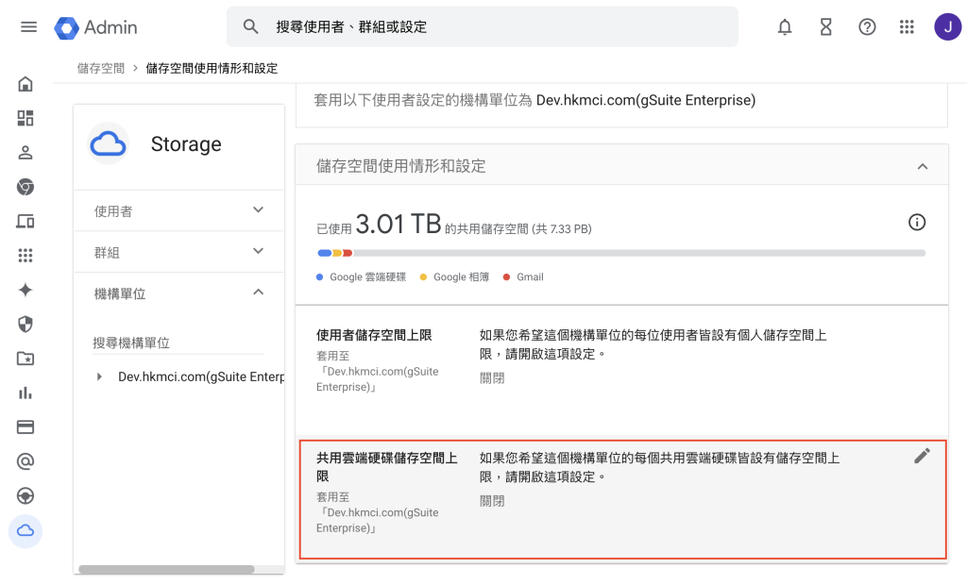
Task: Collapse the 機構單位 section
Action: 178,293
